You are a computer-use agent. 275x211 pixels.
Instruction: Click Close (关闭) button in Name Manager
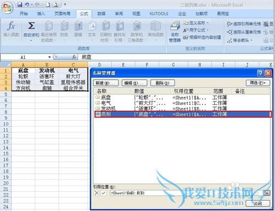pos(257,203)
